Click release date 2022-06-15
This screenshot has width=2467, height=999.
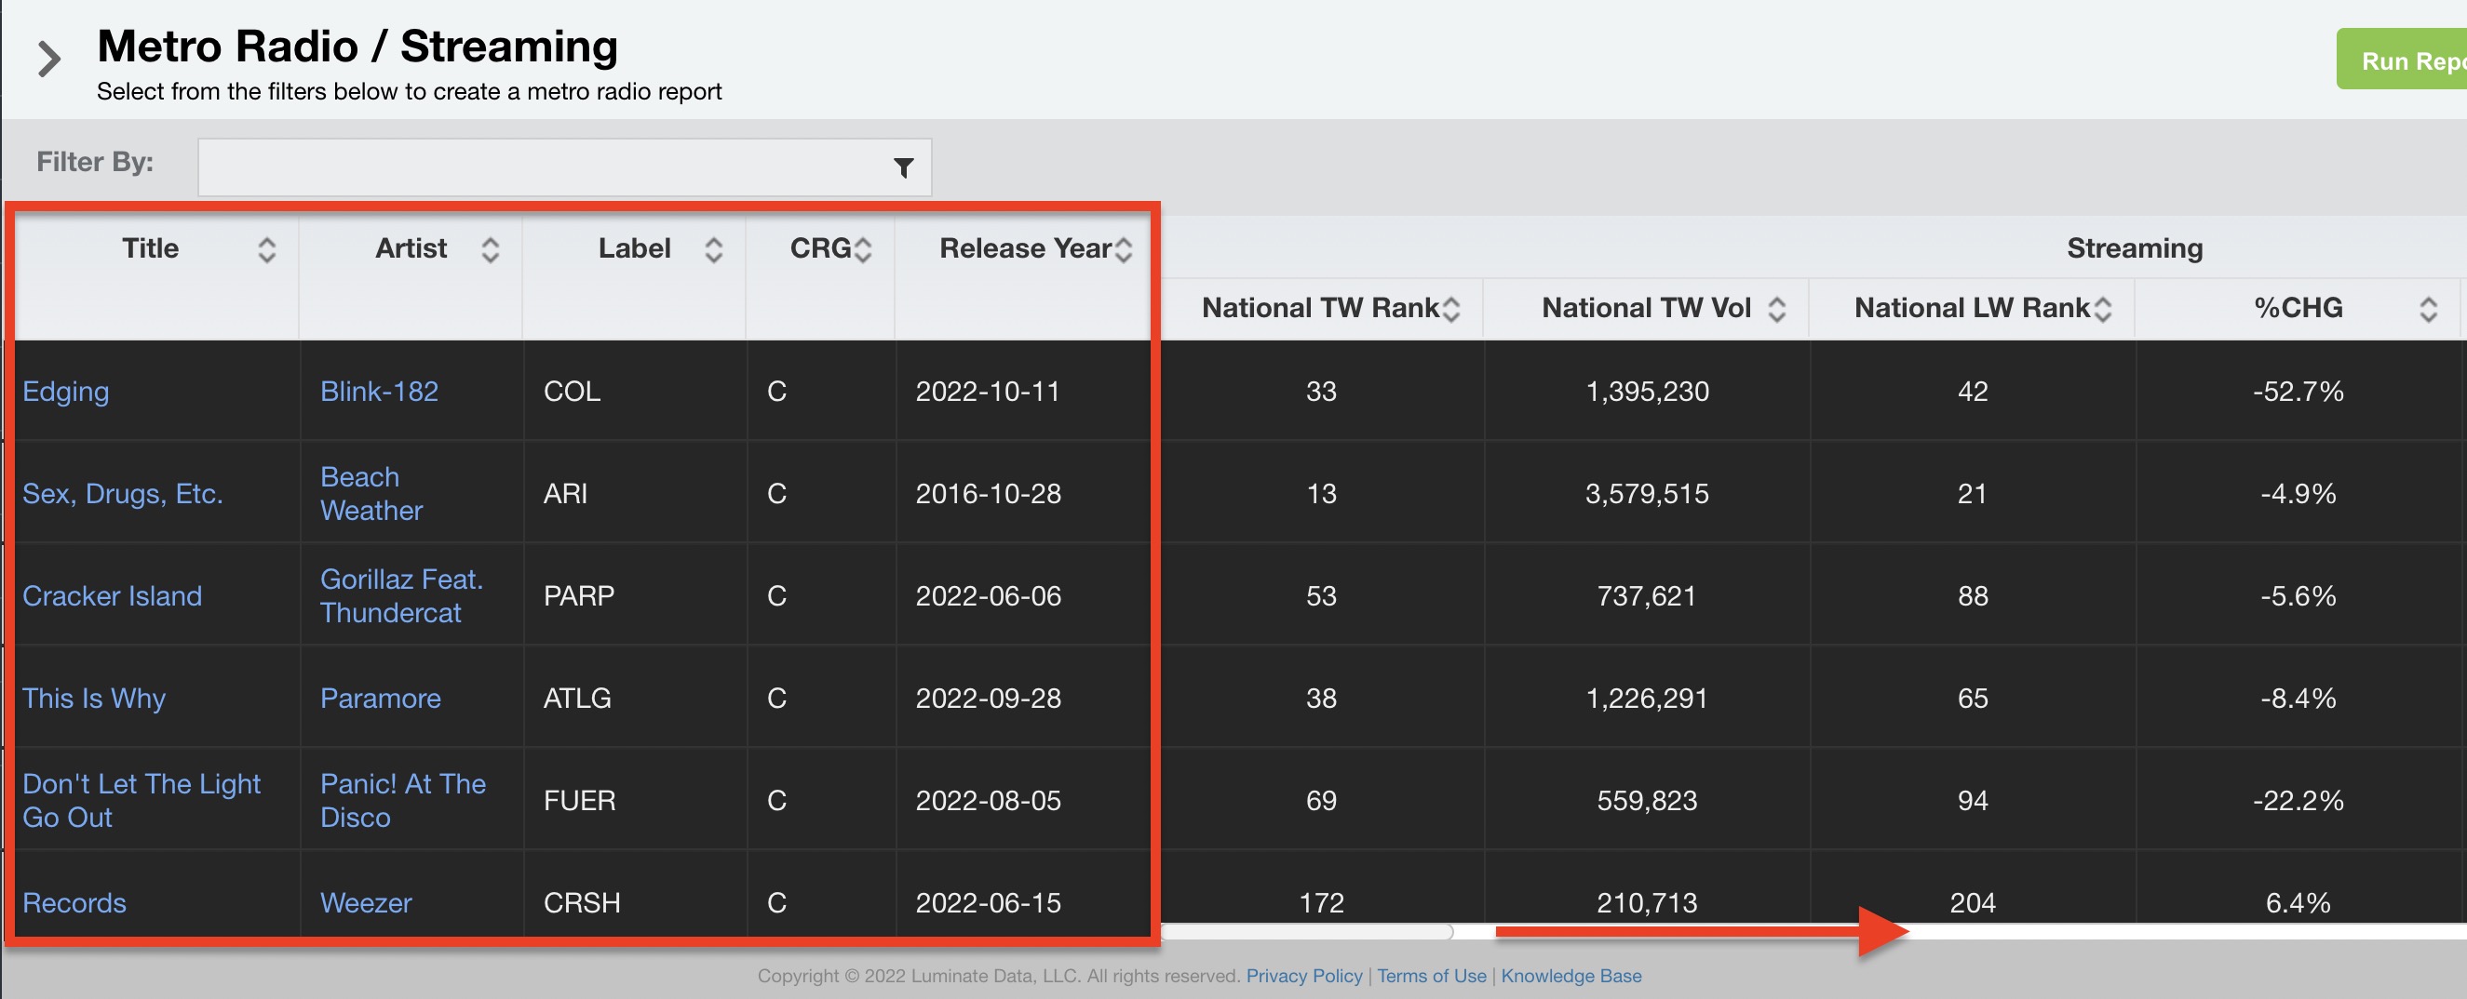coord(988,903)
